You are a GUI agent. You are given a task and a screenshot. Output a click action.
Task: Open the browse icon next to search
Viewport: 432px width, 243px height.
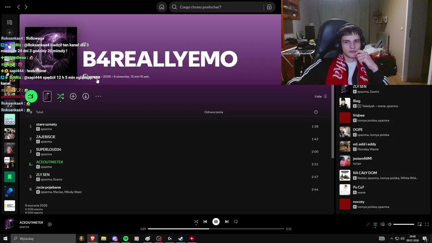(x=269, y=7)
